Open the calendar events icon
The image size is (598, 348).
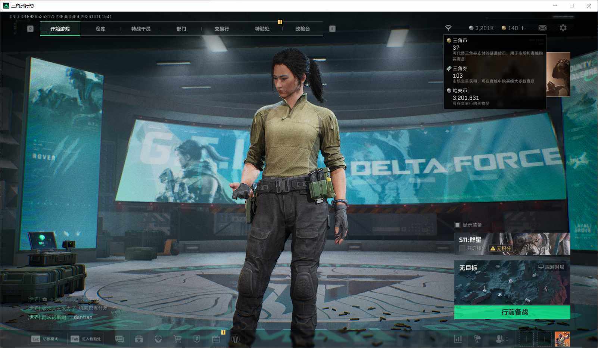click(x=216, y=339)
